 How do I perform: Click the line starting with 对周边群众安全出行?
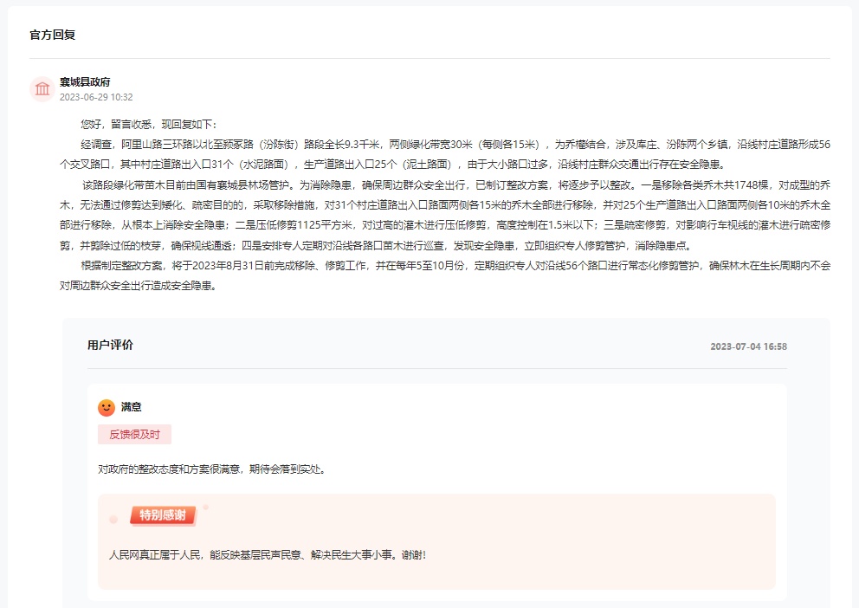[138, 285]
